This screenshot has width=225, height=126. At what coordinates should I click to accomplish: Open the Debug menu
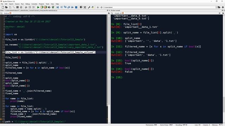click(x=27, y=4)
